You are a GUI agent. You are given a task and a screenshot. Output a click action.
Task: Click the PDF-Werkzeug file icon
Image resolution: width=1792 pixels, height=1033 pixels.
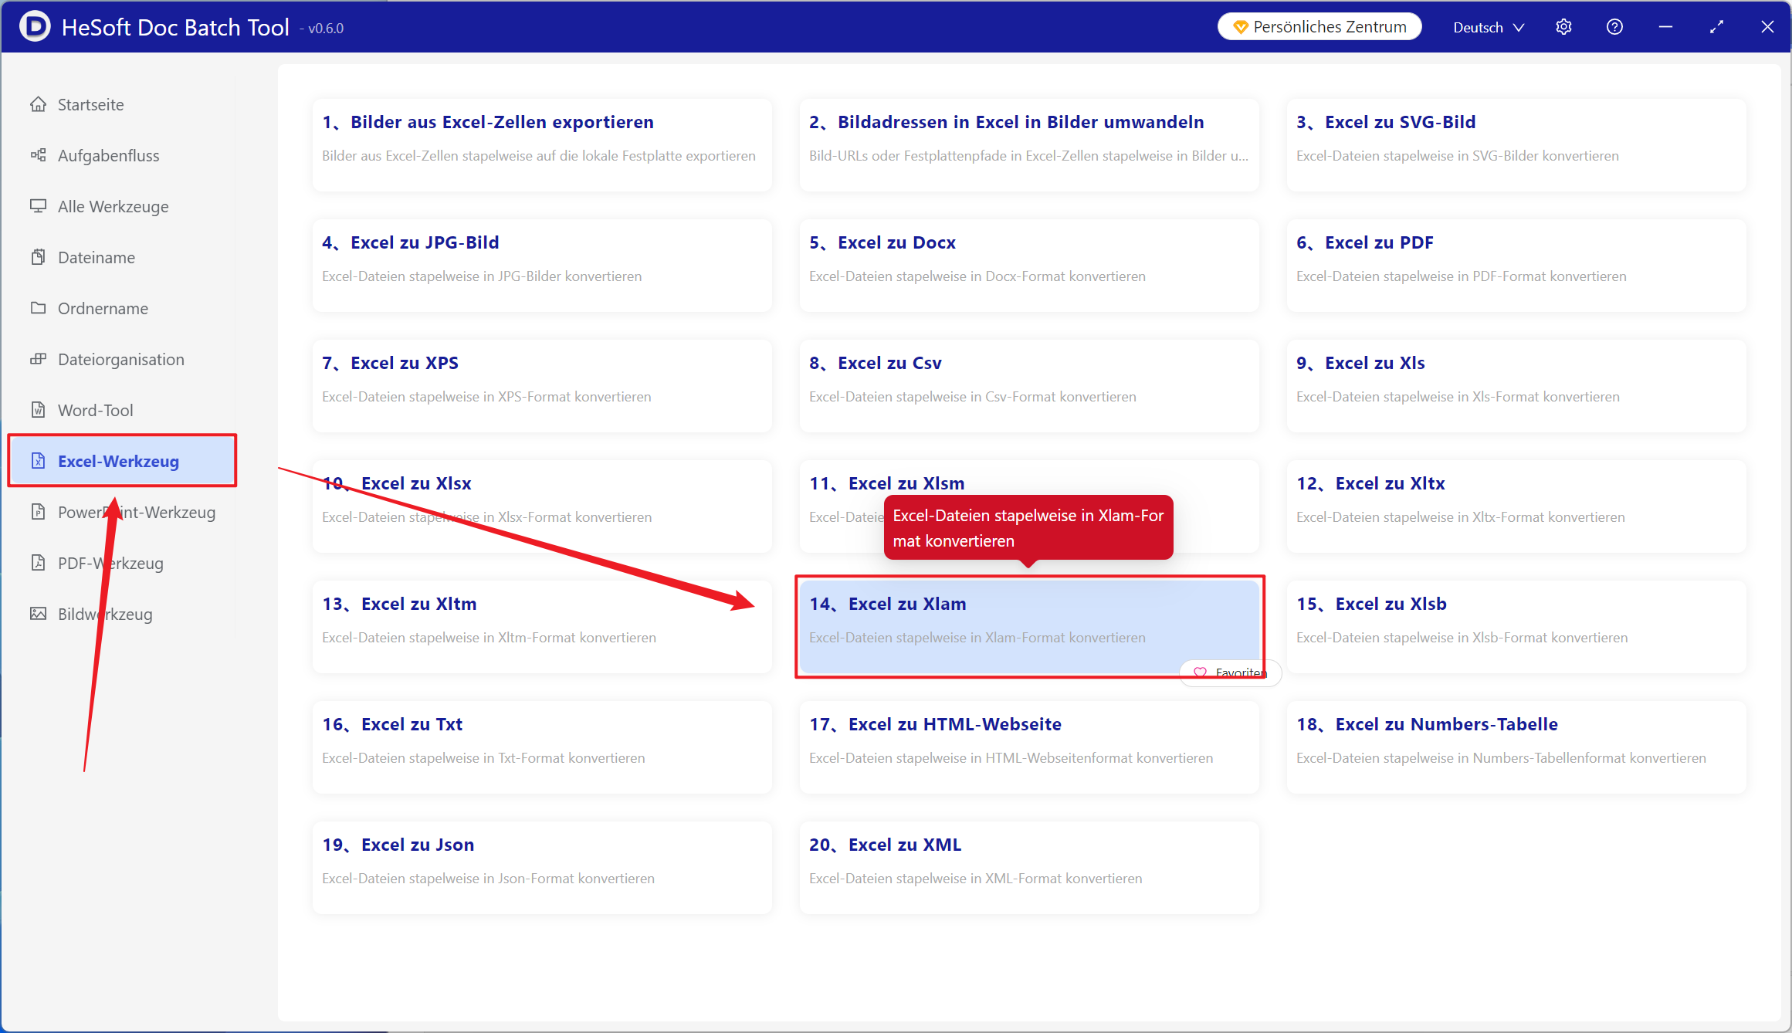tap(38, 563)
